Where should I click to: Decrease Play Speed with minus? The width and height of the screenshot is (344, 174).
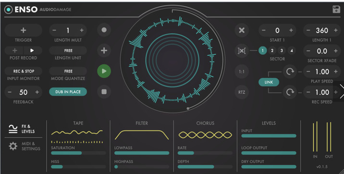(308, 72)
